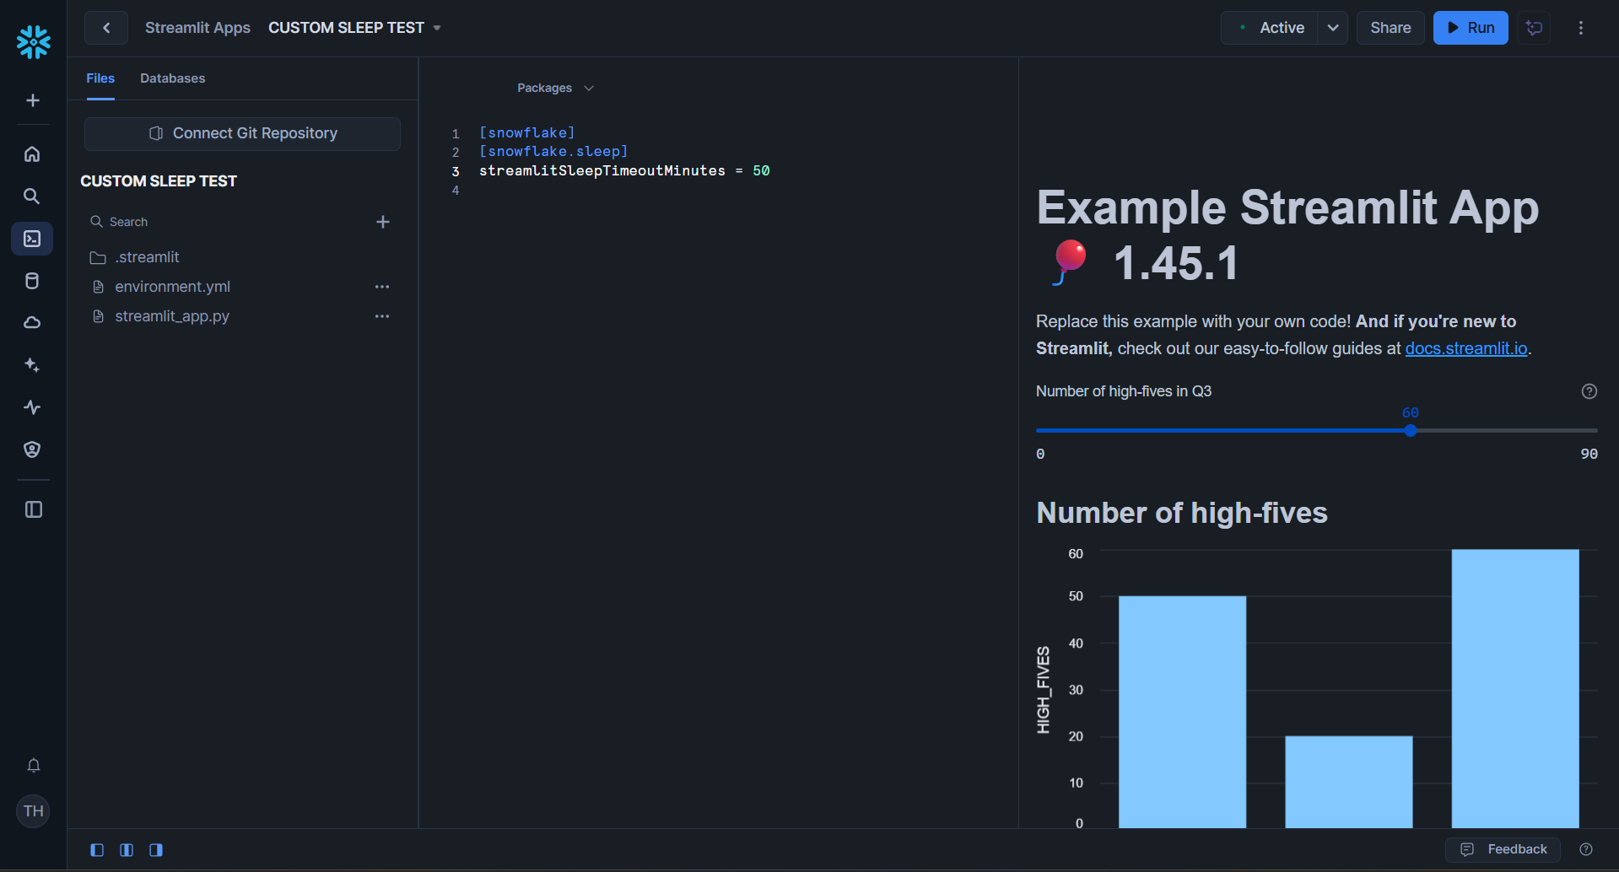Go to the Home icon in sidebar
The image size is (1619, 872).
pos(32,153)
